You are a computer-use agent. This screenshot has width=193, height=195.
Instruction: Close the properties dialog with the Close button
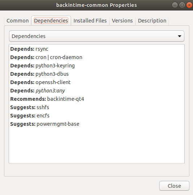click(174, 186)
